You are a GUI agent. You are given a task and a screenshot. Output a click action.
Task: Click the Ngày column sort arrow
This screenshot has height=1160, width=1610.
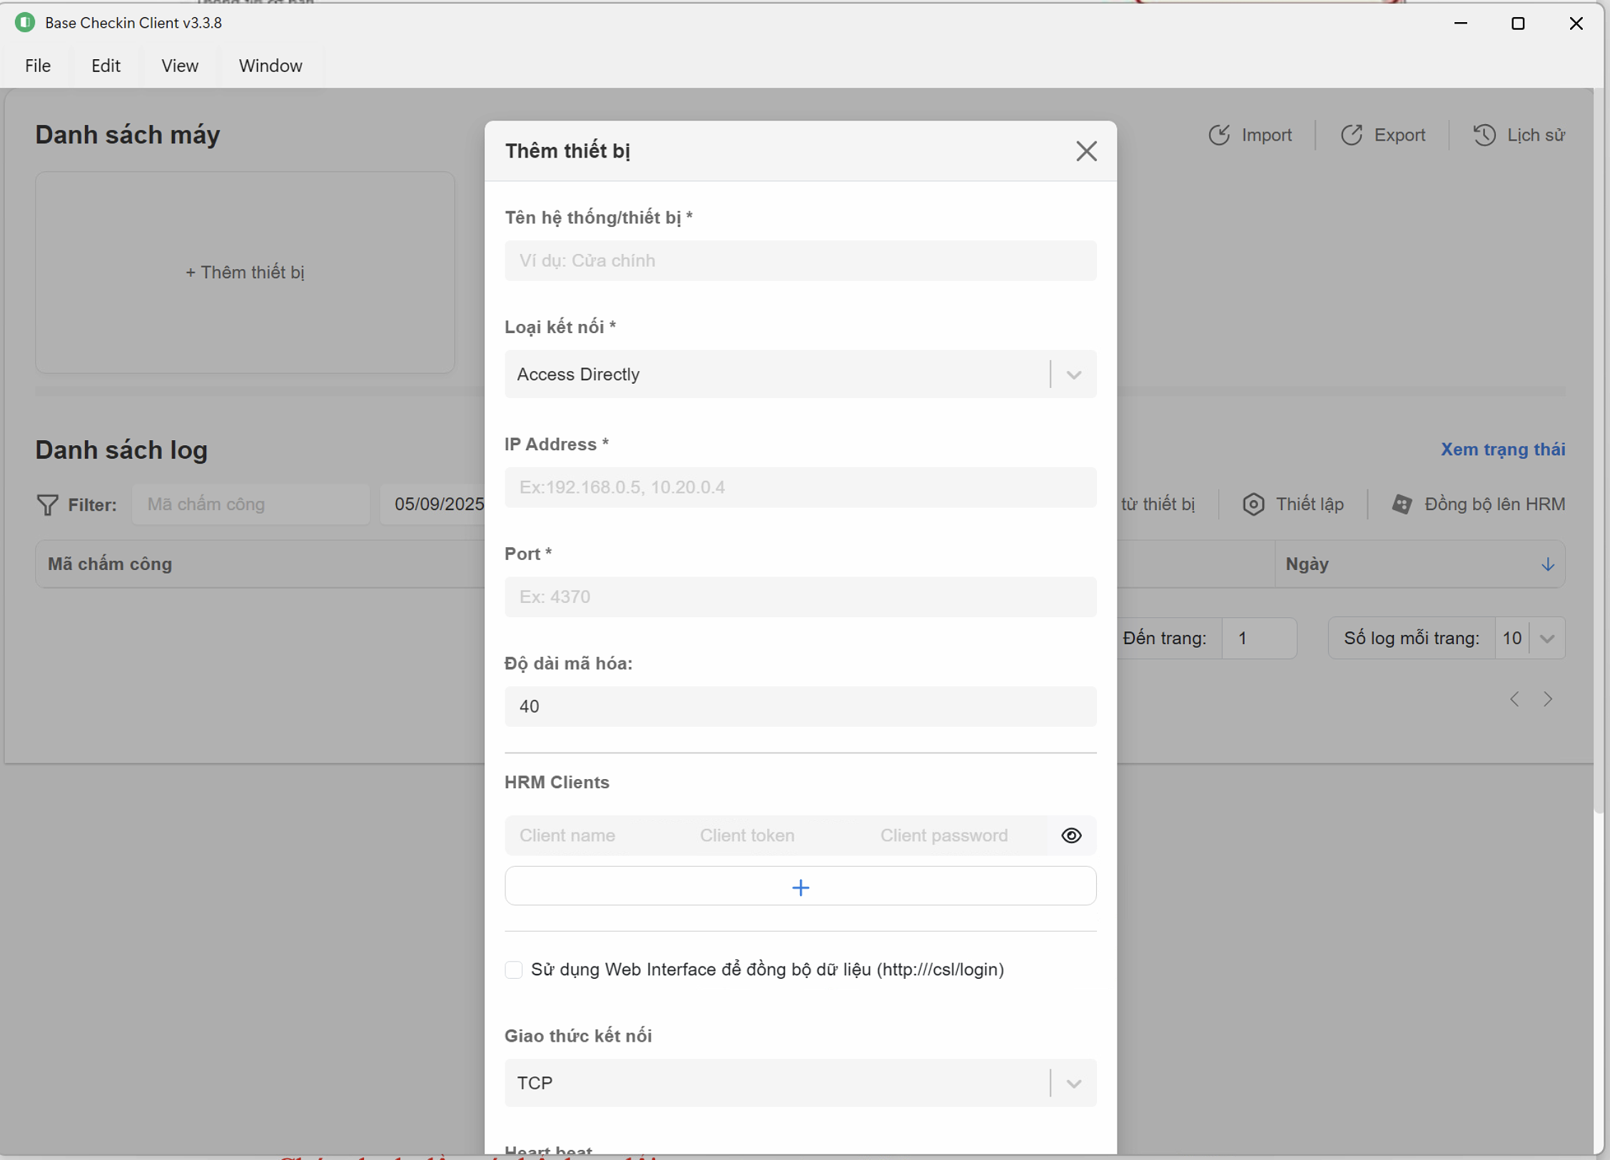pyautogui.click(x=1547, y=564)
